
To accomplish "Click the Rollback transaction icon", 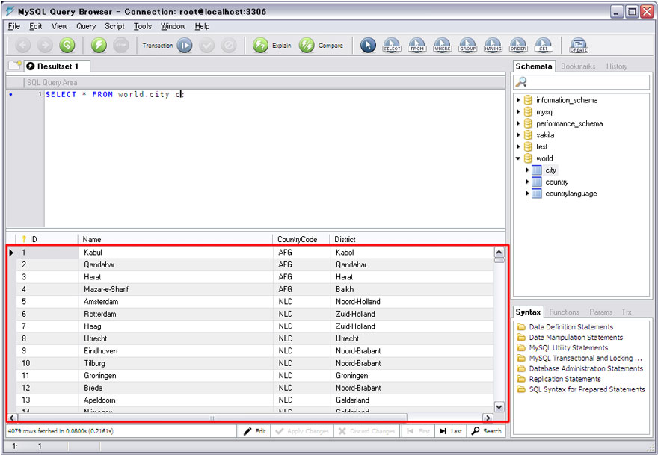I will (x=229, y=45).
